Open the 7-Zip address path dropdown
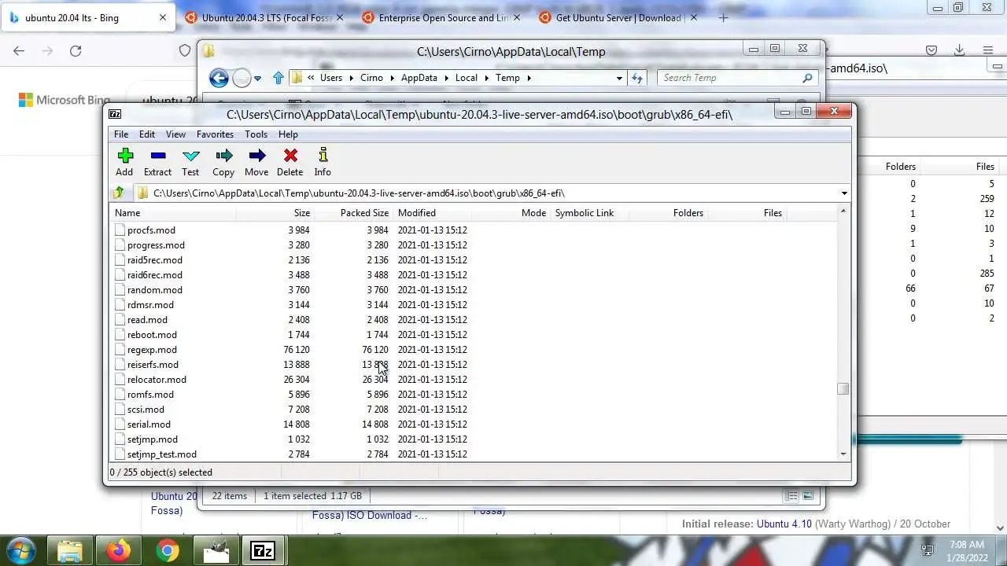The image size is (1007, 566). pos(844,193)
